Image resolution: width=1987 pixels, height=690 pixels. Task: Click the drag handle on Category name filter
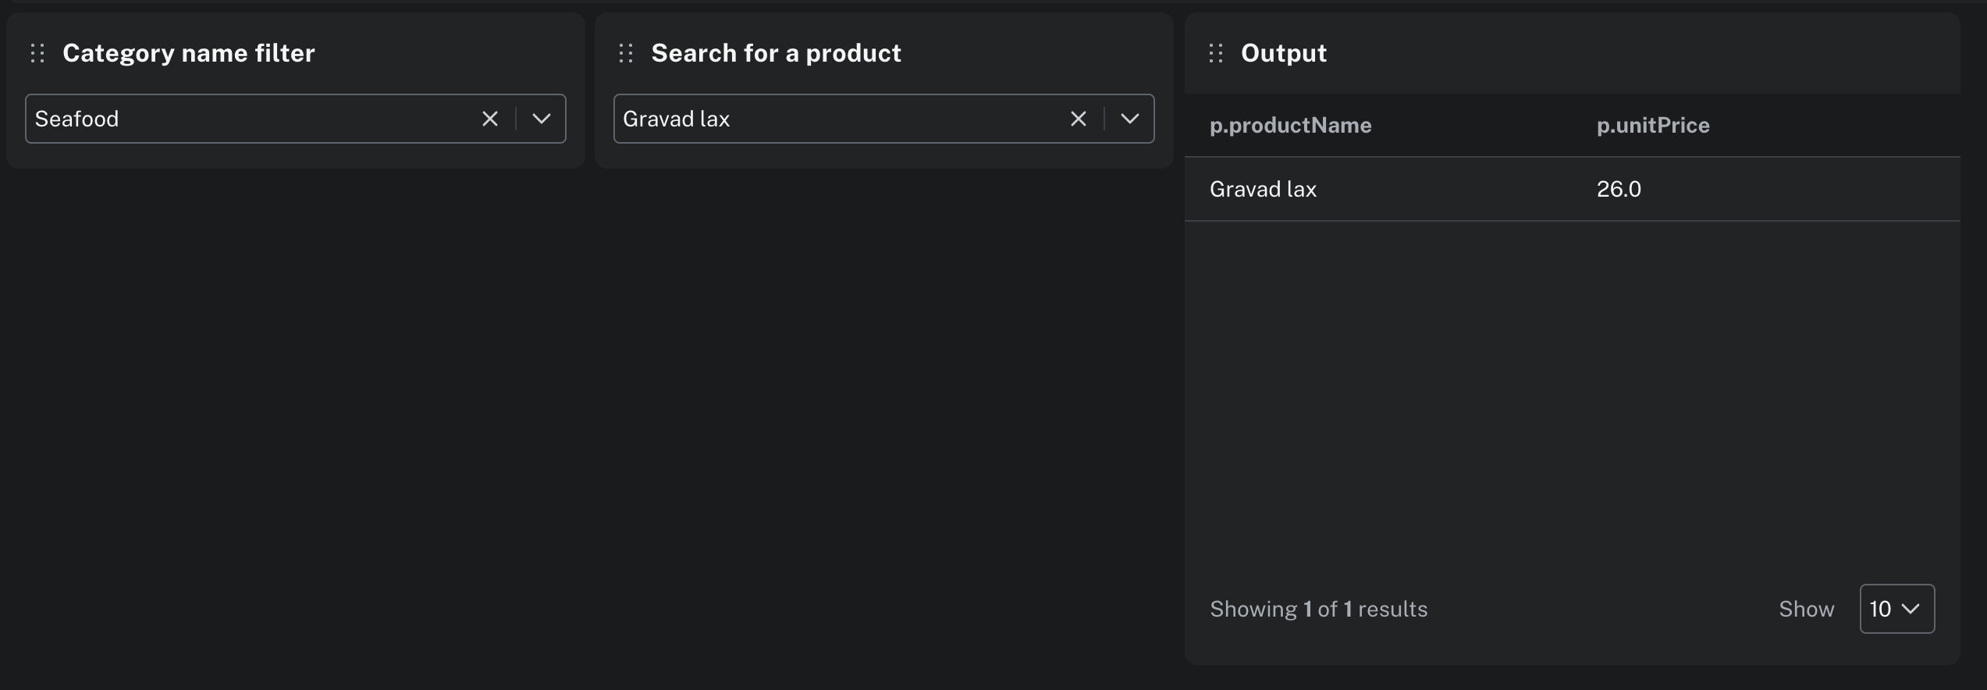37,53
